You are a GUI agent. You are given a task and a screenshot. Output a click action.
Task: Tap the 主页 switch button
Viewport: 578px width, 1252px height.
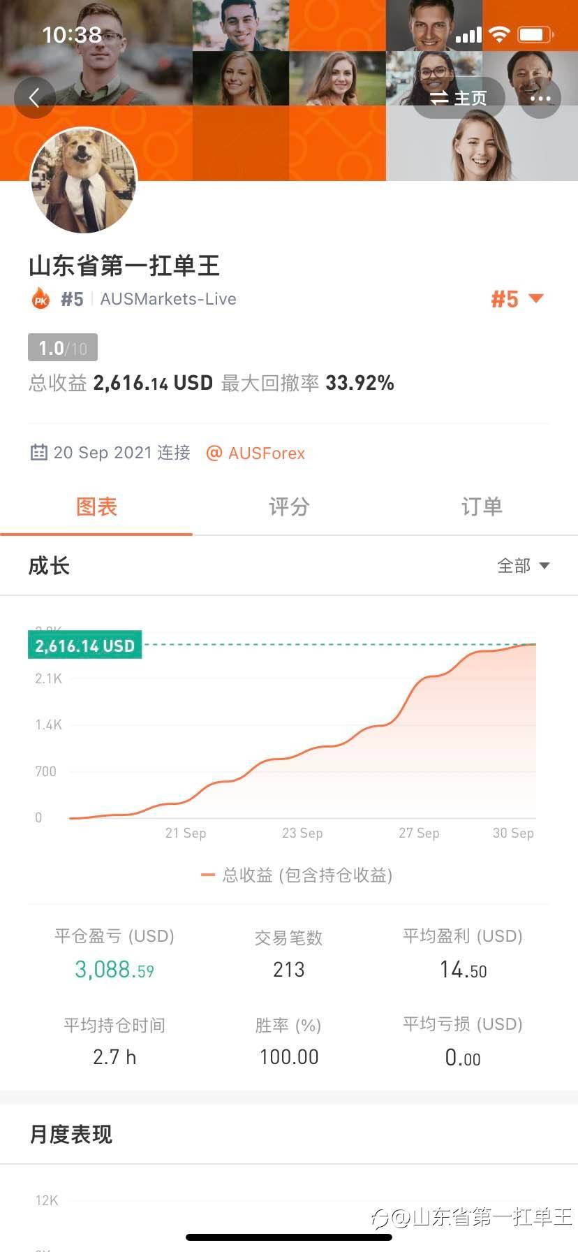pos(458,99)
